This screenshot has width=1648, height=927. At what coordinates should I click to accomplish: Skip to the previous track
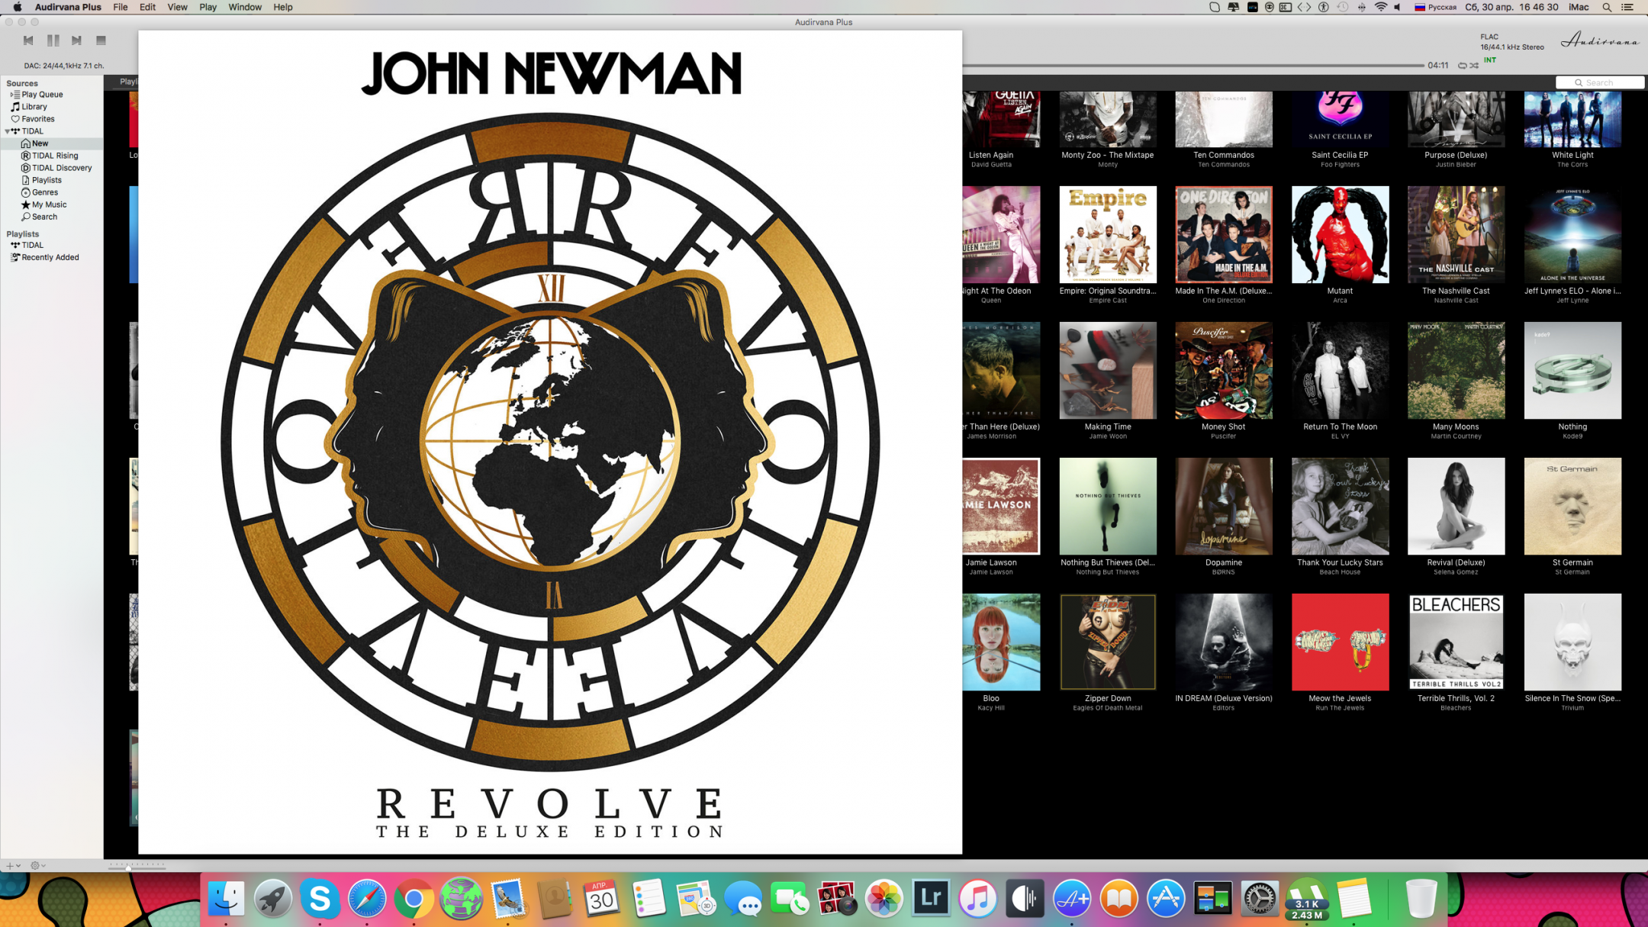pyautogui.click(x=28, y=40)
